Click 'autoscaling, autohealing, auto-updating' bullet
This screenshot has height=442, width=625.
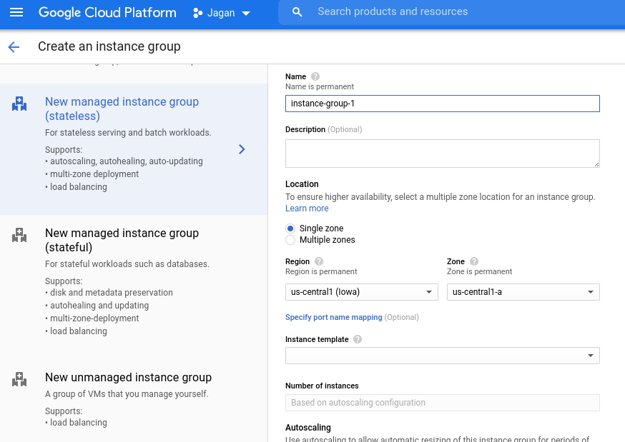pos(124,161)
